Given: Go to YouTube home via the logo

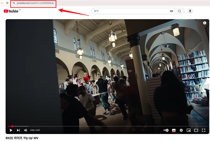Looking at the screenshot, I should click(x=11, y=11).
